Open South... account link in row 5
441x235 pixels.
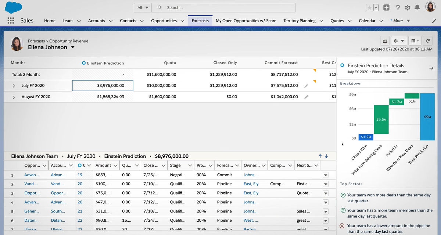click(58, 211)
